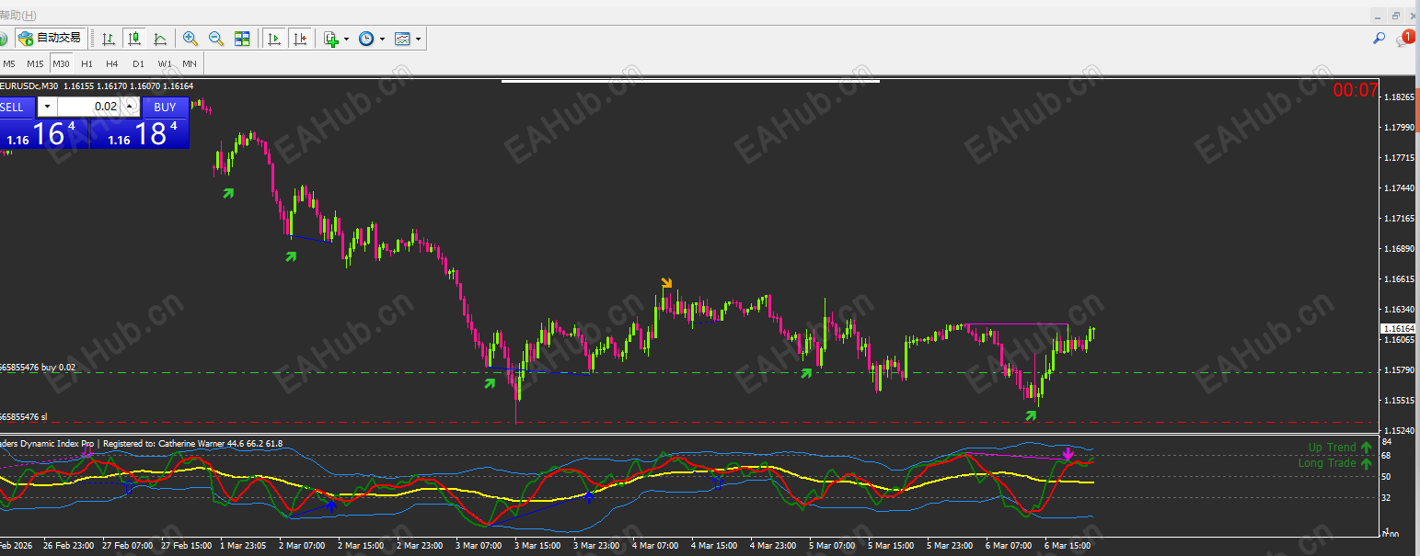Open the 帮助(H) help menu
The height and width of the screenshot is (556, 1420).
pyautogui.click(x=18, y=16)
